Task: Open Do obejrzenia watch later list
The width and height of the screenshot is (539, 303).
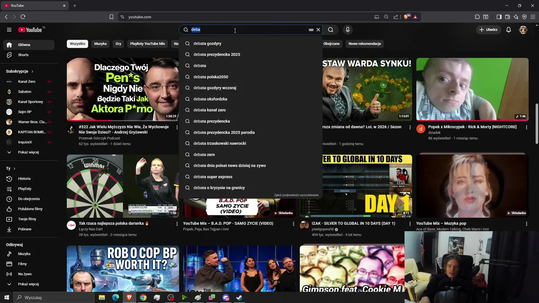Action: 29,199
